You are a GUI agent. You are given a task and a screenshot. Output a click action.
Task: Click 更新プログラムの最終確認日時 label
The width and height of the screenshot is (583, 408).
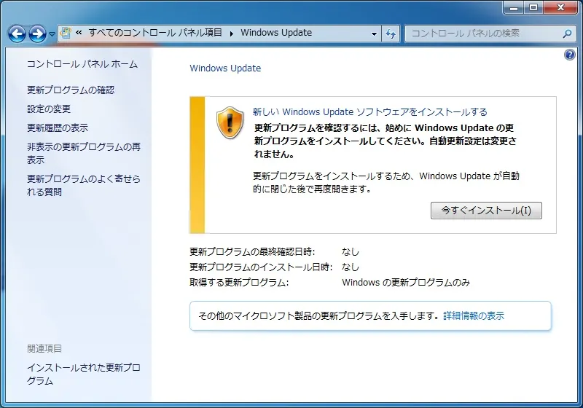point(252,252)
